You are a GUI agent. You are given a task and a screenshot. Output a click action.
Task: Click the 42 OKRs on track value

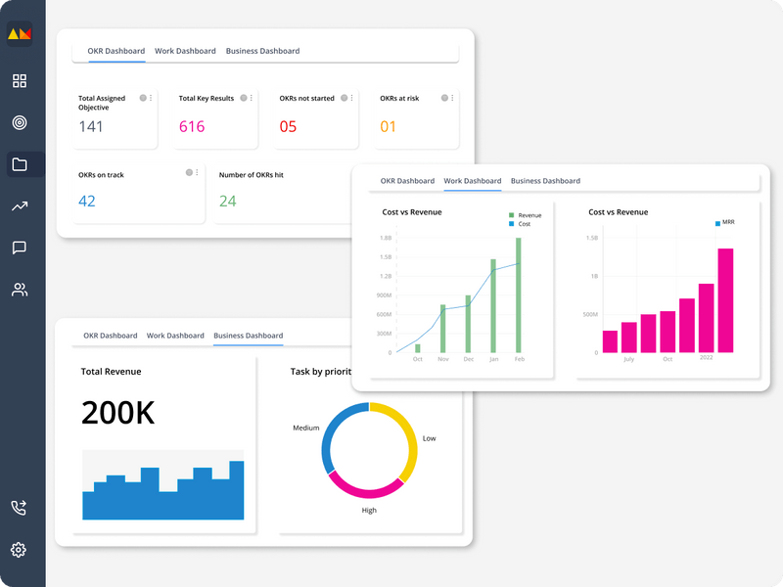pos(87,202)
